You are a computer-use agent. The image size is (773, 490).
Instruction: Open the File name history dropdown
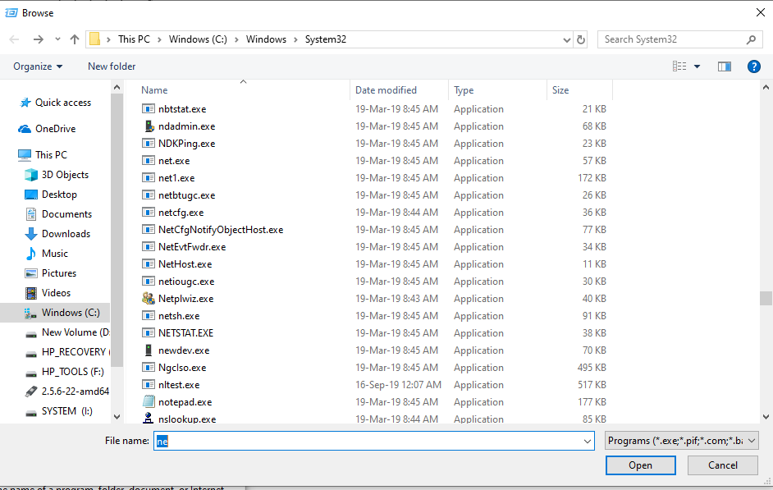click(x=588, y=442)
